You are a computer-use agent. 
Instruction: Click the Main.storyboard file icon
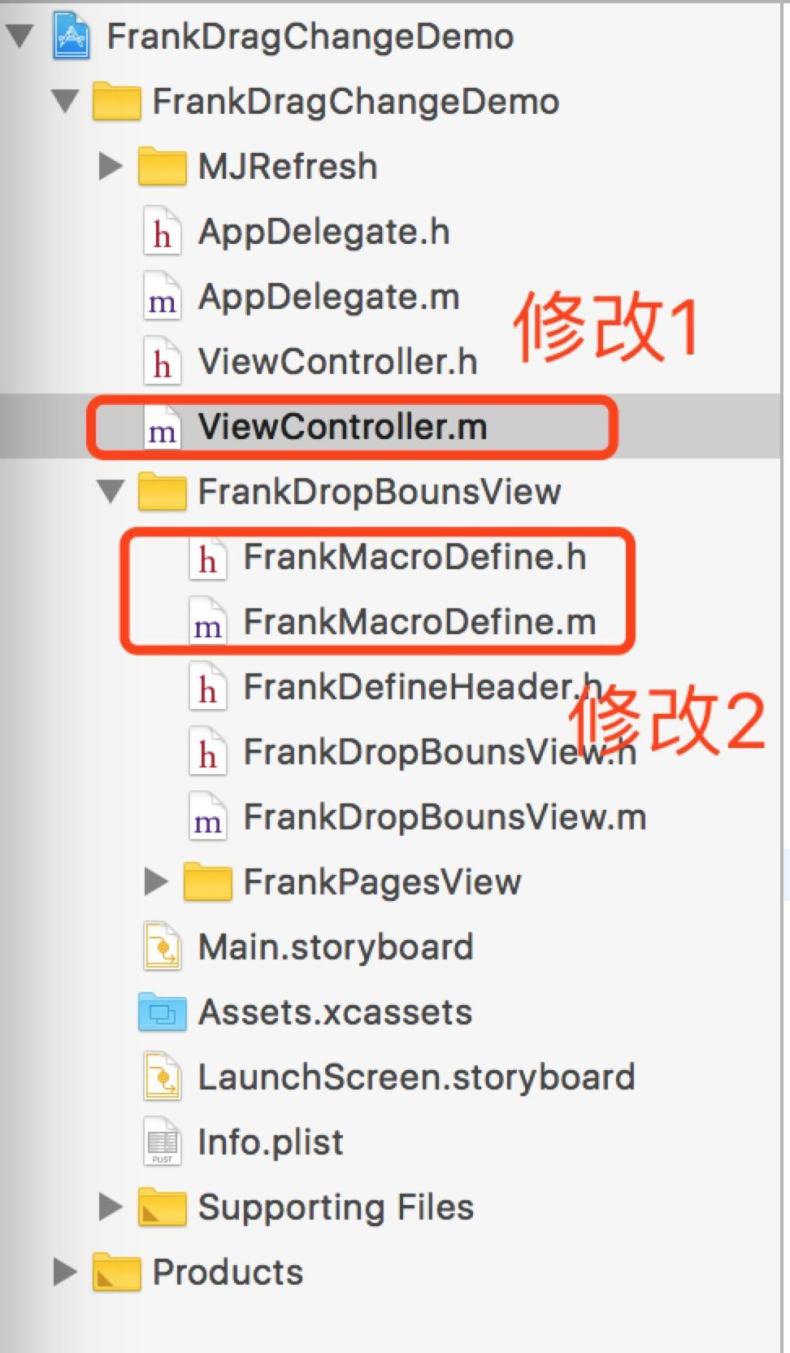(x=162, y=947)
